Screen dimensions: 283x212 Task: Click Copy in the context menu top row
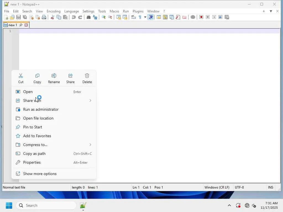click(37, 79)
